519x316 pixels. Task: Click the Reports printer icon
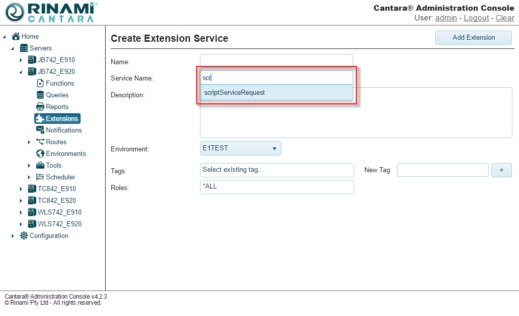(x=40, y=107)
